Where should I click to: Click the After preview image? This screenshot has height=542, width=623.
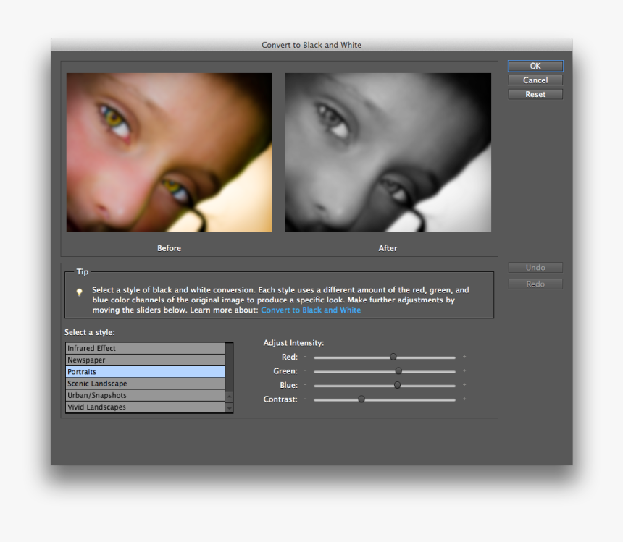click(388, 153)
